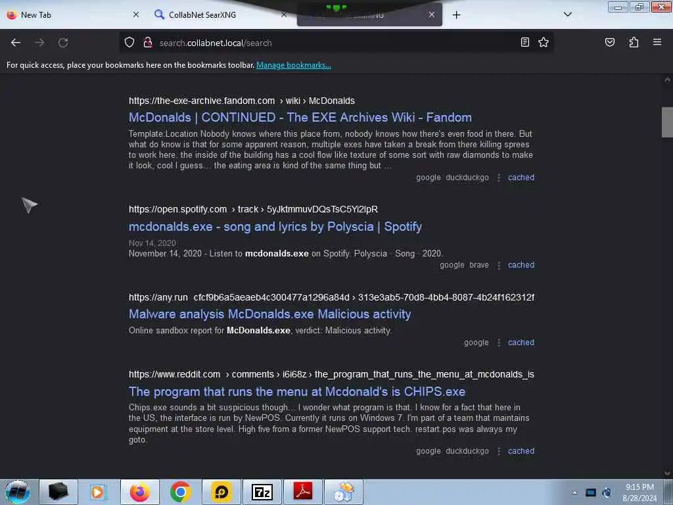This screenshot has height=505, width=673.
Task: Click the vertical scrollbar thumb
Action: point(667,122)
